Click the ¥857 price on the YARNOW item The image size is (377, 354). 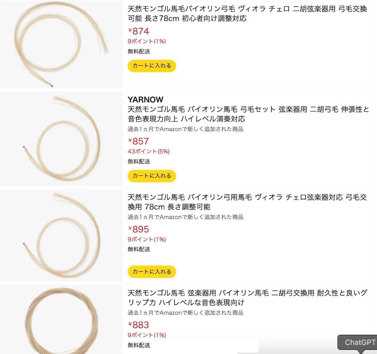tap(138, 141)
